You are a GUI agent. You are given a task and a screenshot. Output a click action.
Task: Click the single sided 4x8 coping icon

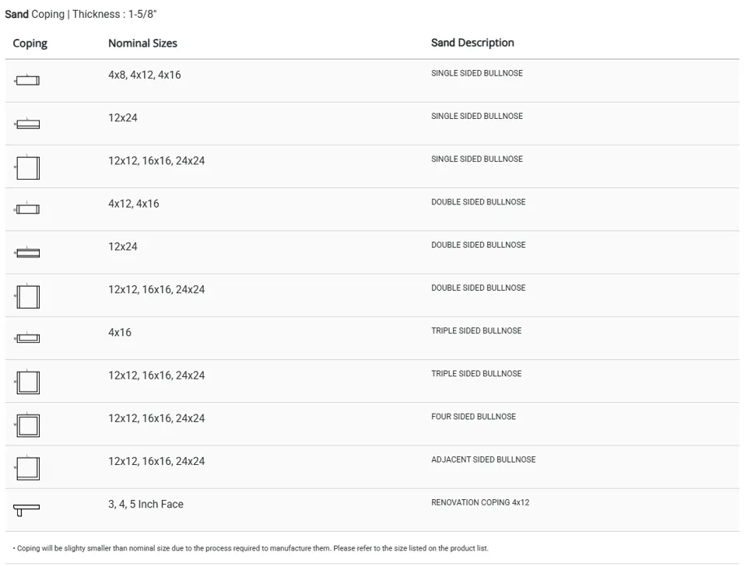[27, 80]
